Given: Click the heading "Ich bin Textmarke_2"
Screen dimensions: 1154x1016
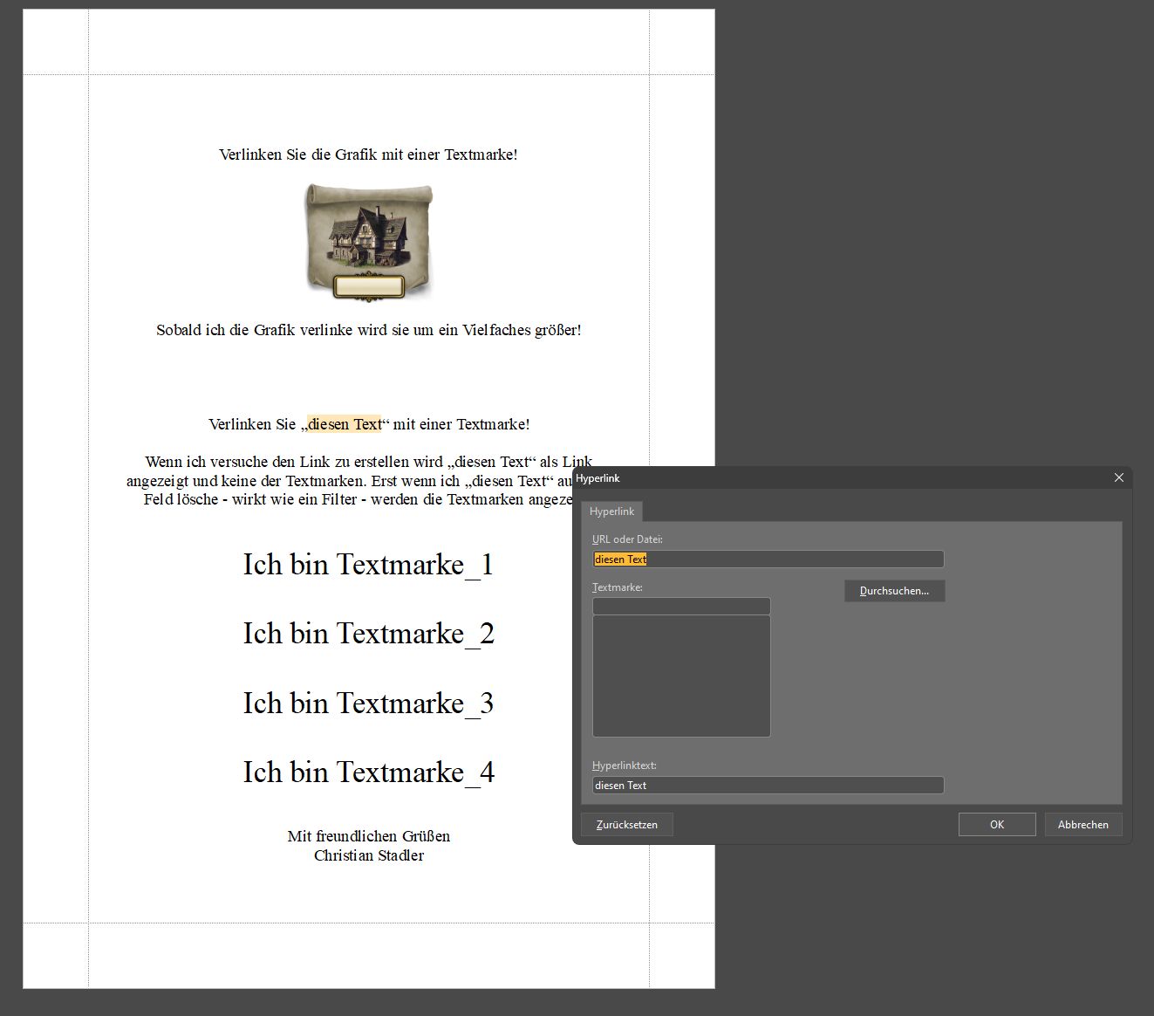Looking at the screenshot, I should point(369,634).
